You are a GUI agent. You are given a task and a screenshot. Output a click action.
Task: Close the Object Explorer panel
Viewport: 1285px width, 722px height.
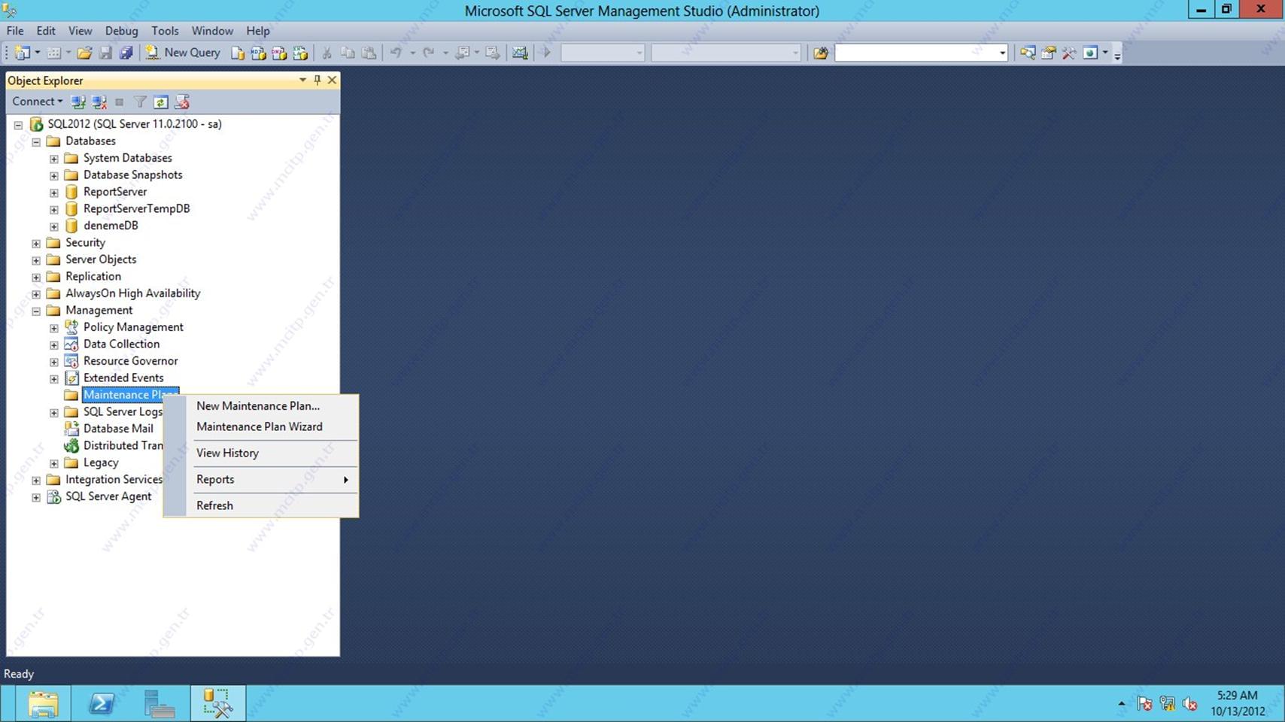[332, 80]
